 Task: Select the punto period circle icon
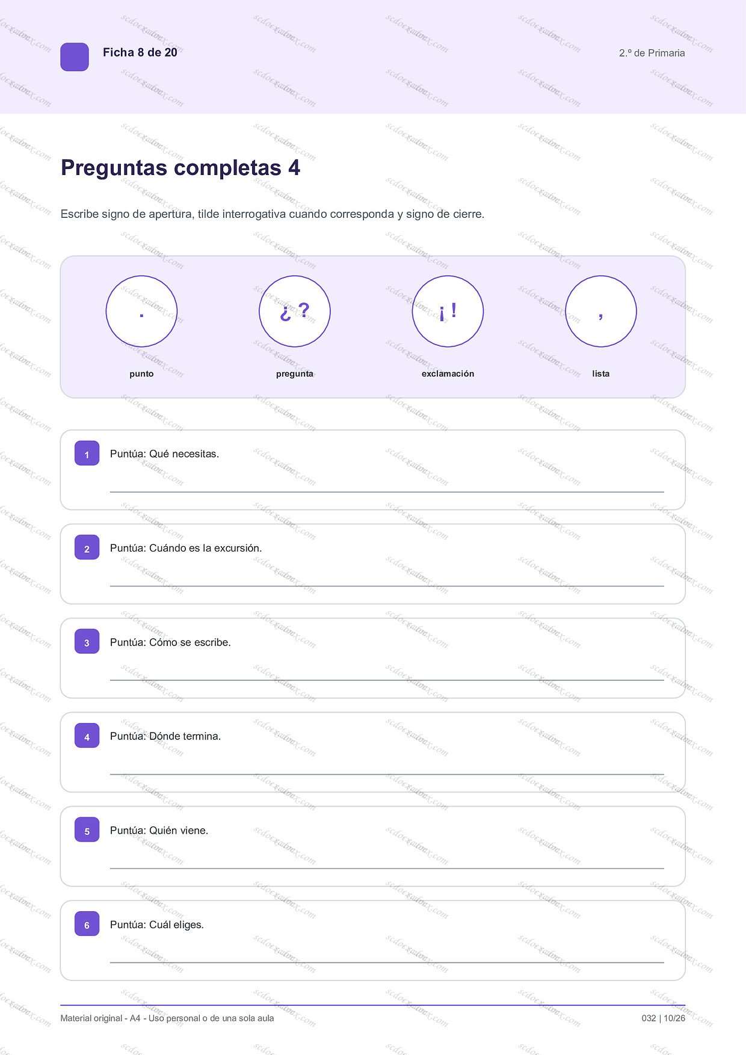point(141,312)
